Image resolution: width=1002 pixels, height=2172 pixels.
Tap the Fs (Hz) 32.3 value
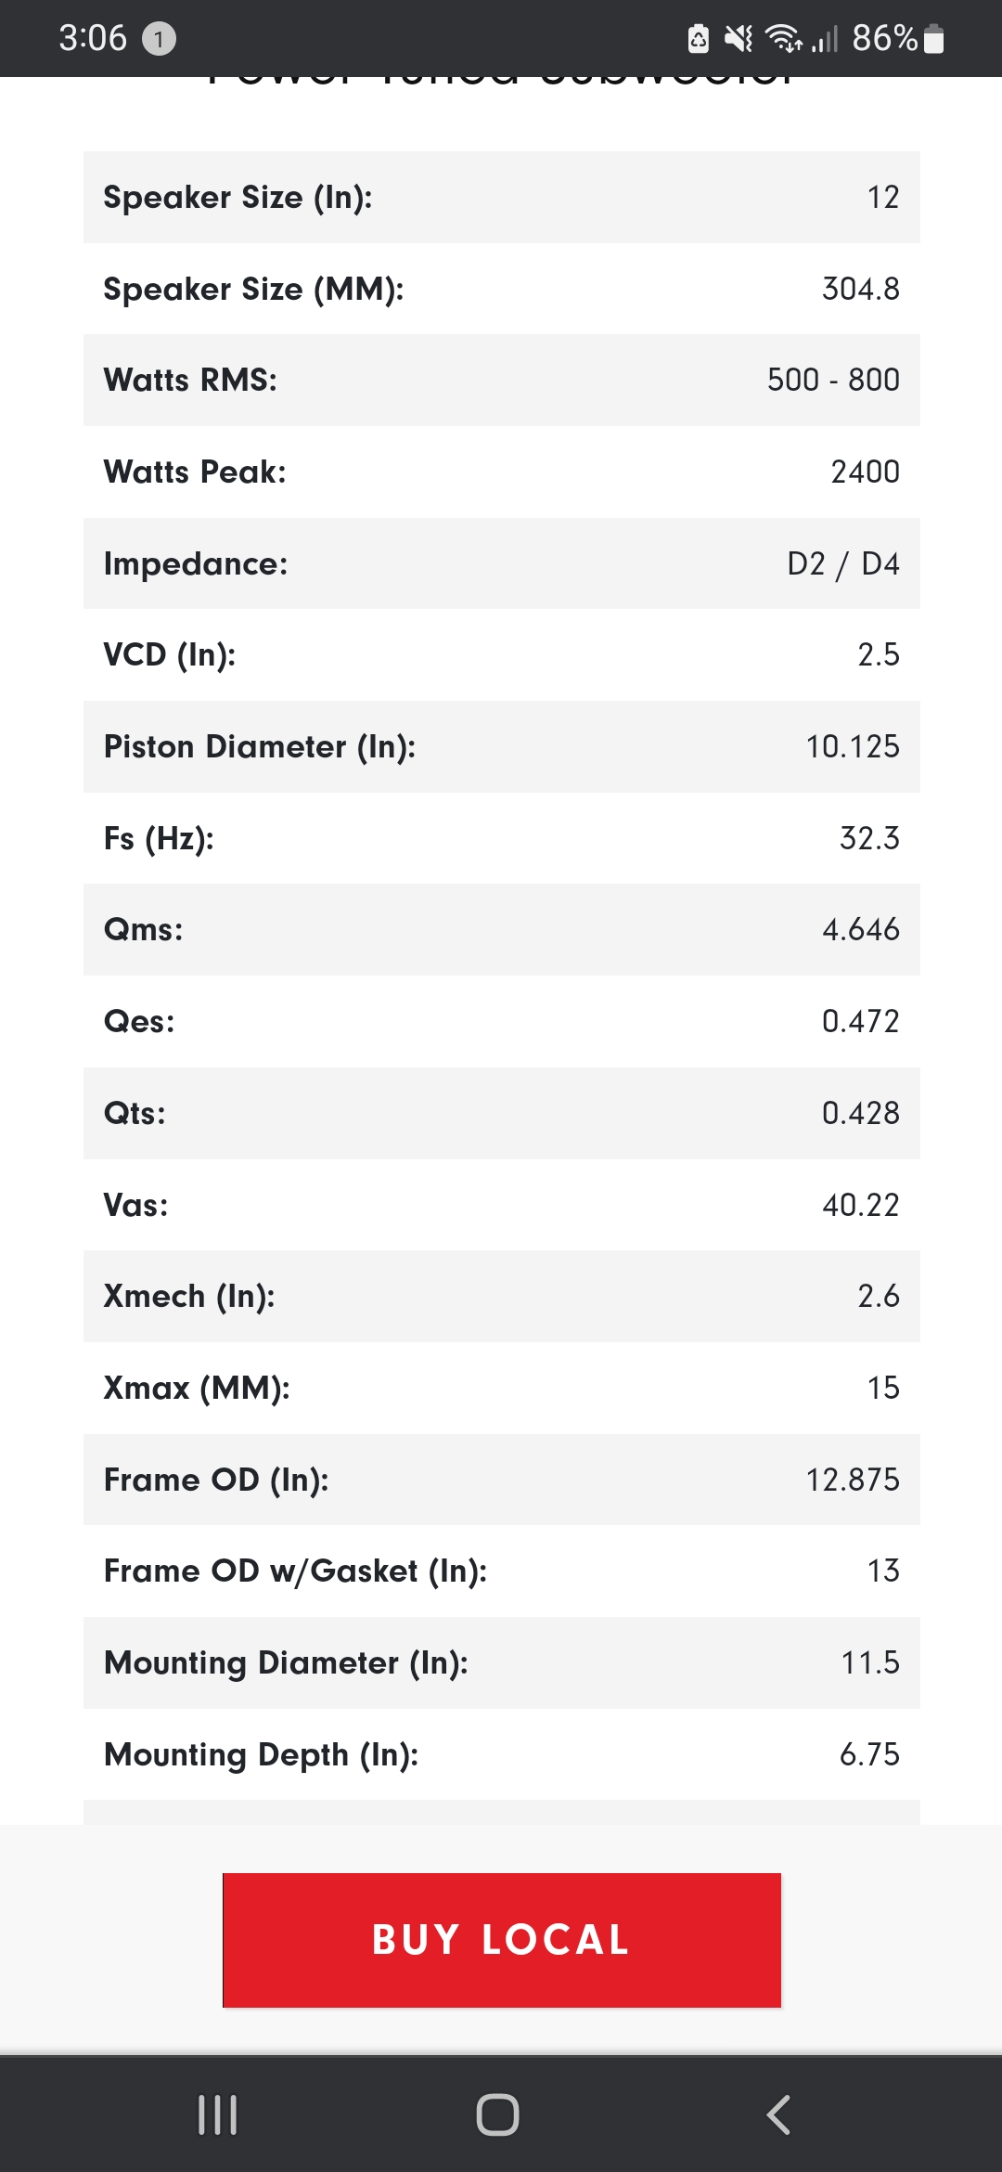868,838
